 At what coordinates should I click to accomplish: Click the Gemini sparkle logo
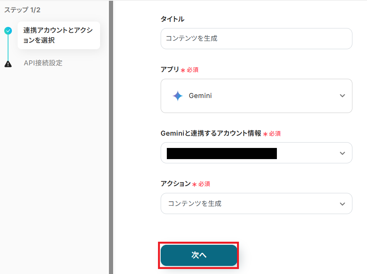[x=178, y=96]
